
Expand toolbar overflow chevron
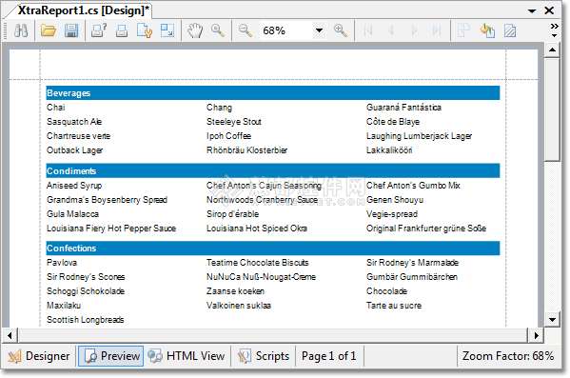pos(554,30)
